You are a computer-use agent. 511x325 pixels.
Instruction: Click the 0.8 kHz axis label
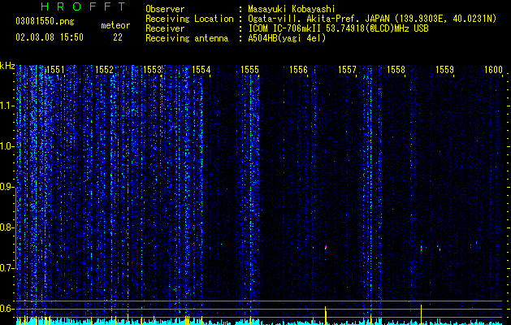click(6, 227)
